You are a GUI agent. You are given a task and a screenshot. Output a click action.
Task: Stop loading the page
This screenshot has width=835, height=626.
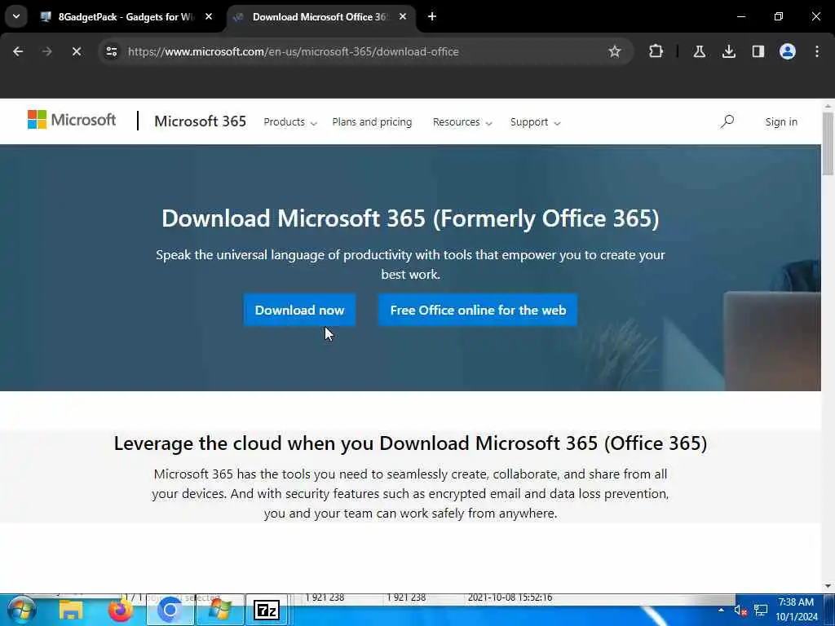coord(76,51)
